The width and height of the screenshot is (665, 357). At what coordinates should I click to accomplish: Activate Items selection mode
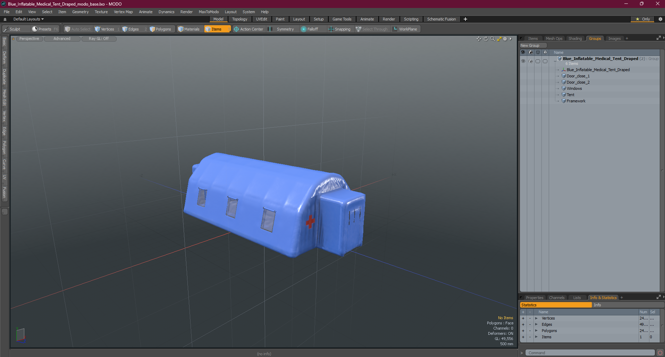217,29
